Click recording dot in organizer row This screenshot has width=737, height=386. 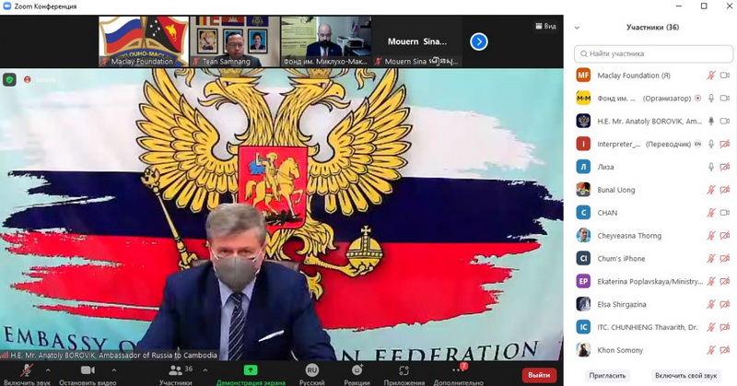(x=698, y=99)
